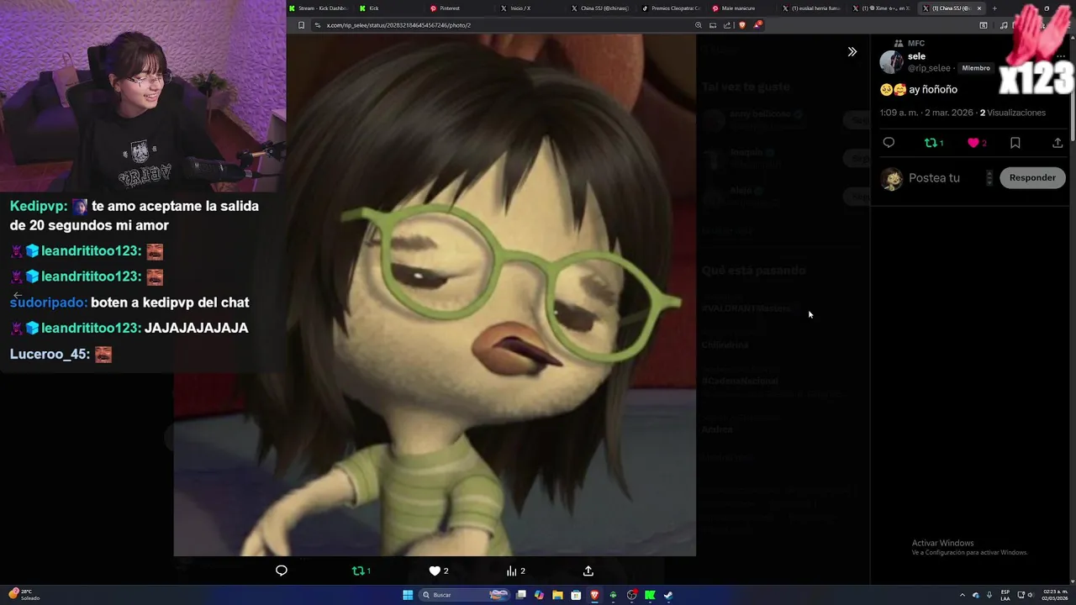The image size is (1076, 605).
Task: Click the post text 'ay ñoñoño'
Action: click(x=933, y=89)
